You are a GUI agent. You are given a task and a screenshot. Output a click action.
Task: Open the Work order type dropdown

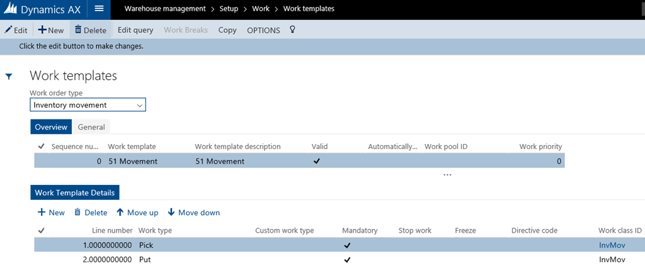click(140, 105)
